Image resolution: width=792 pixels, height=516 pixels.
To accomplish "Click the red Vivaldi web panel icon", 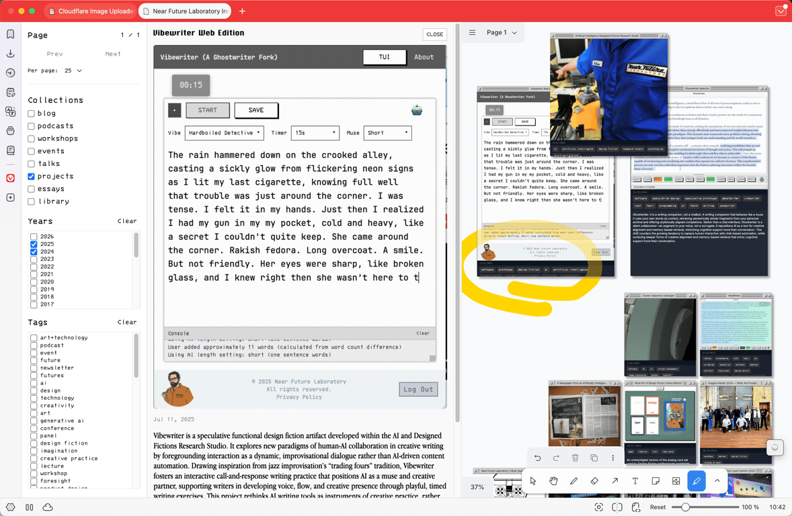I will [x=11, y=178].
